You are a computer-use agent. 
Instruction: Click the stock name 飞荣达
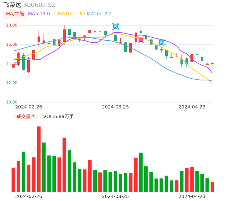[12, 5]
